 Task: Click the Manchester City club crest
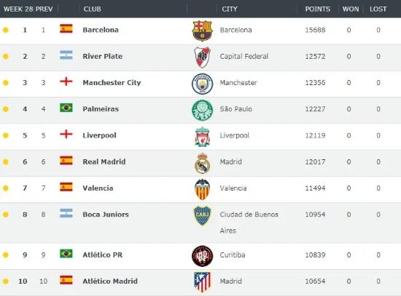pyautogui.click(x=202, y=84)
